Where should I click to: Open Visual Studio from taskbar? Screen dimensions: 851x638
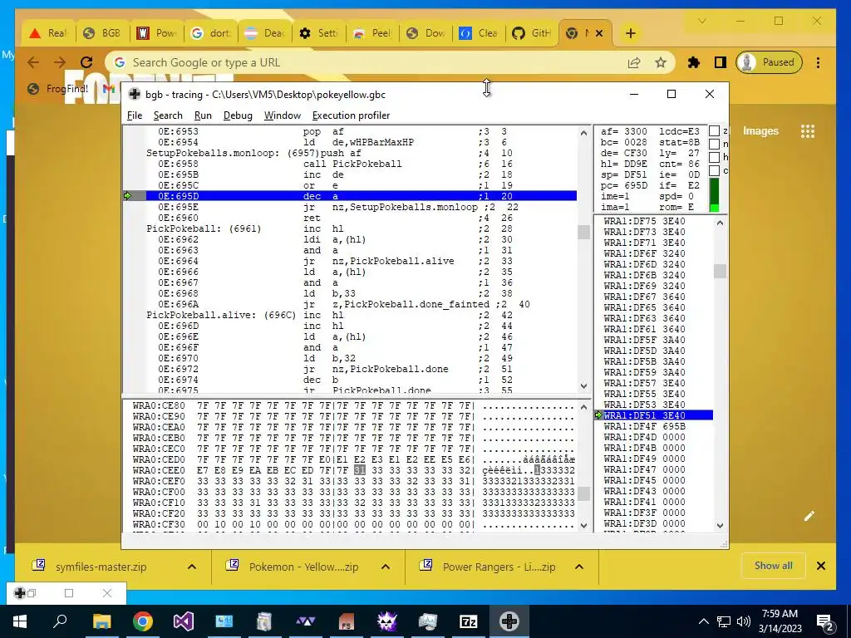click(184, 621)
